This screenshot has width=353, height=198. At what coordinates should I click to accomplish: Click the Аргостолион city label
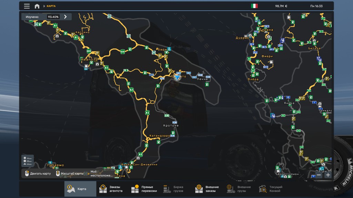pos(288,174)
